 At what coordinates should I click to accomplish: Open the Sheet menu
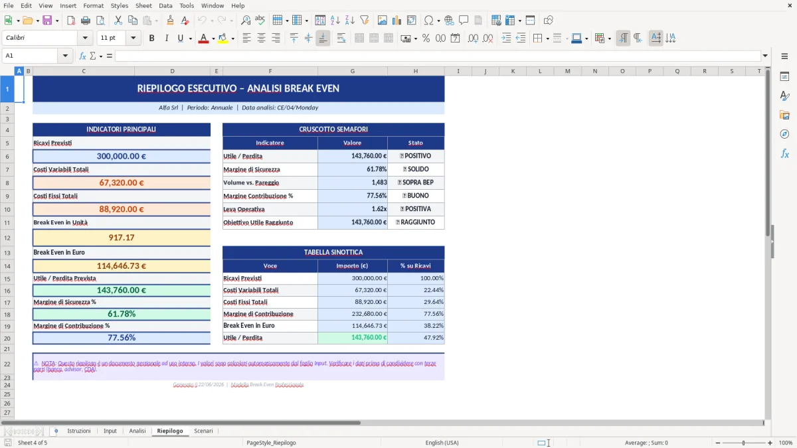(x=143, y=5)
